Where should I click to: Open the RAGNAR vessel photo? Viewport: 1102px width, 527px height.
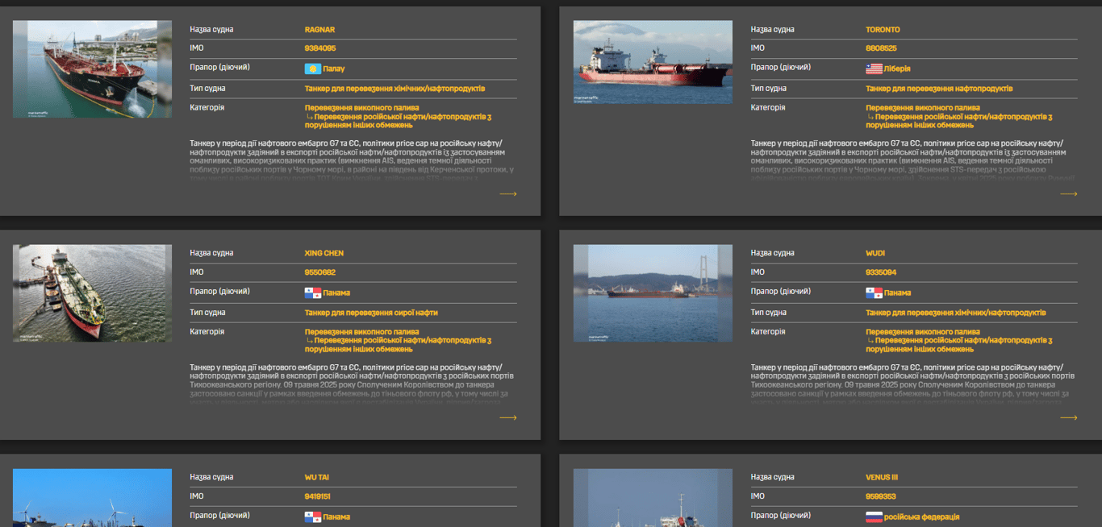(x=92, y=69)
